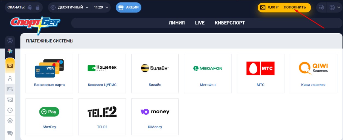Click the ПЛАТЕЖНЫЕ СИСТЕМЫ heading

click(50, 41)
